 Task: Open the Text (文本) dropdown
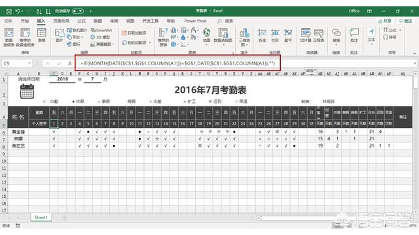(x=371, y=37)
